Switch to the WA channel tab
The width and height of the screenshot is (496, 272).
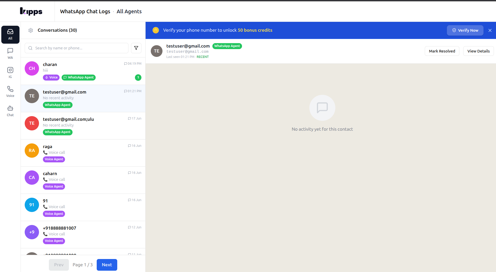pos(10,54)
